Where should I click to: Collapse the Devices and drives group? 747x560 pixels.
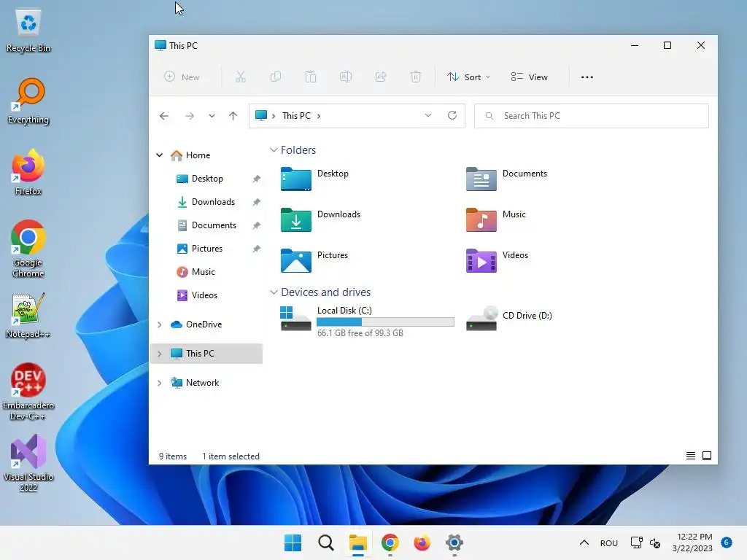[x=274, y=292]
